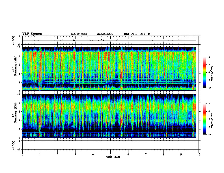
Task: Click the "-6" value on ch.2 colorbar
Action: click(x=209, y=104)
